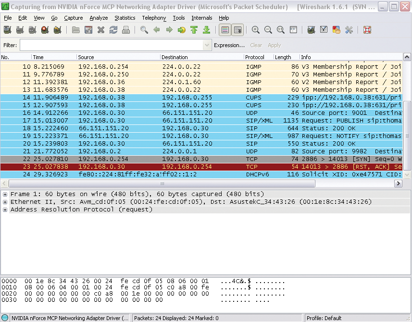Click packet list scroll up arrow
This screenshot has height=322, width=412.
407,57
